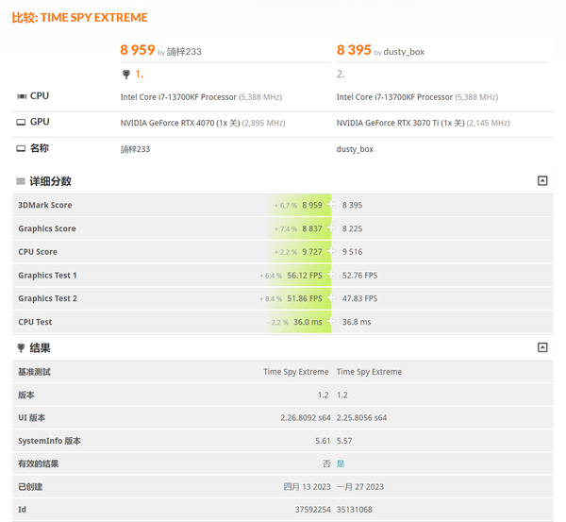The image size is (566, 522).
Task: Click the Id 37592254 value
Action: pos(312,510)
